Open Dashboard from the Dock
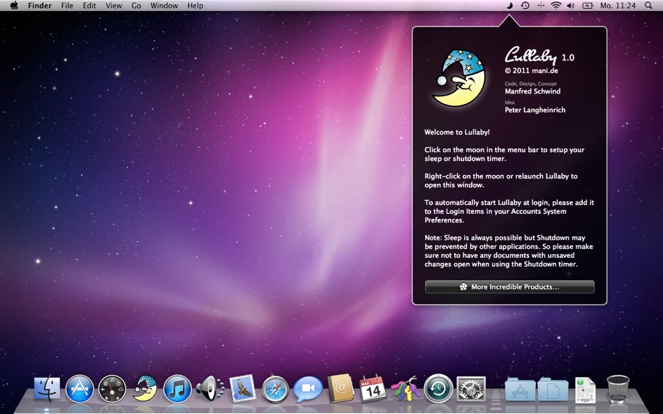The image size is (663, 414). (x=112, y=389)
